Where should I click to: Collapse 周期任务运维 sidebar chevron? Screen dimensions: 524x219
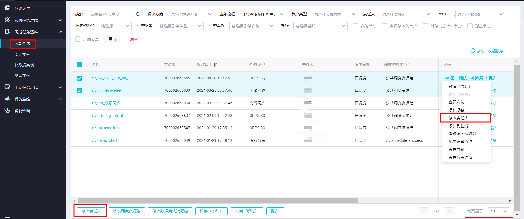pyautogui.click(x=61, y=32)
